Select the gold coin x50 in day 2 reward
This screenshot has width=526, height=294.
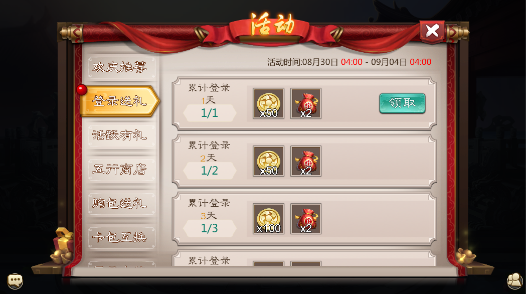pyautogui.click(x=268, y=161)
